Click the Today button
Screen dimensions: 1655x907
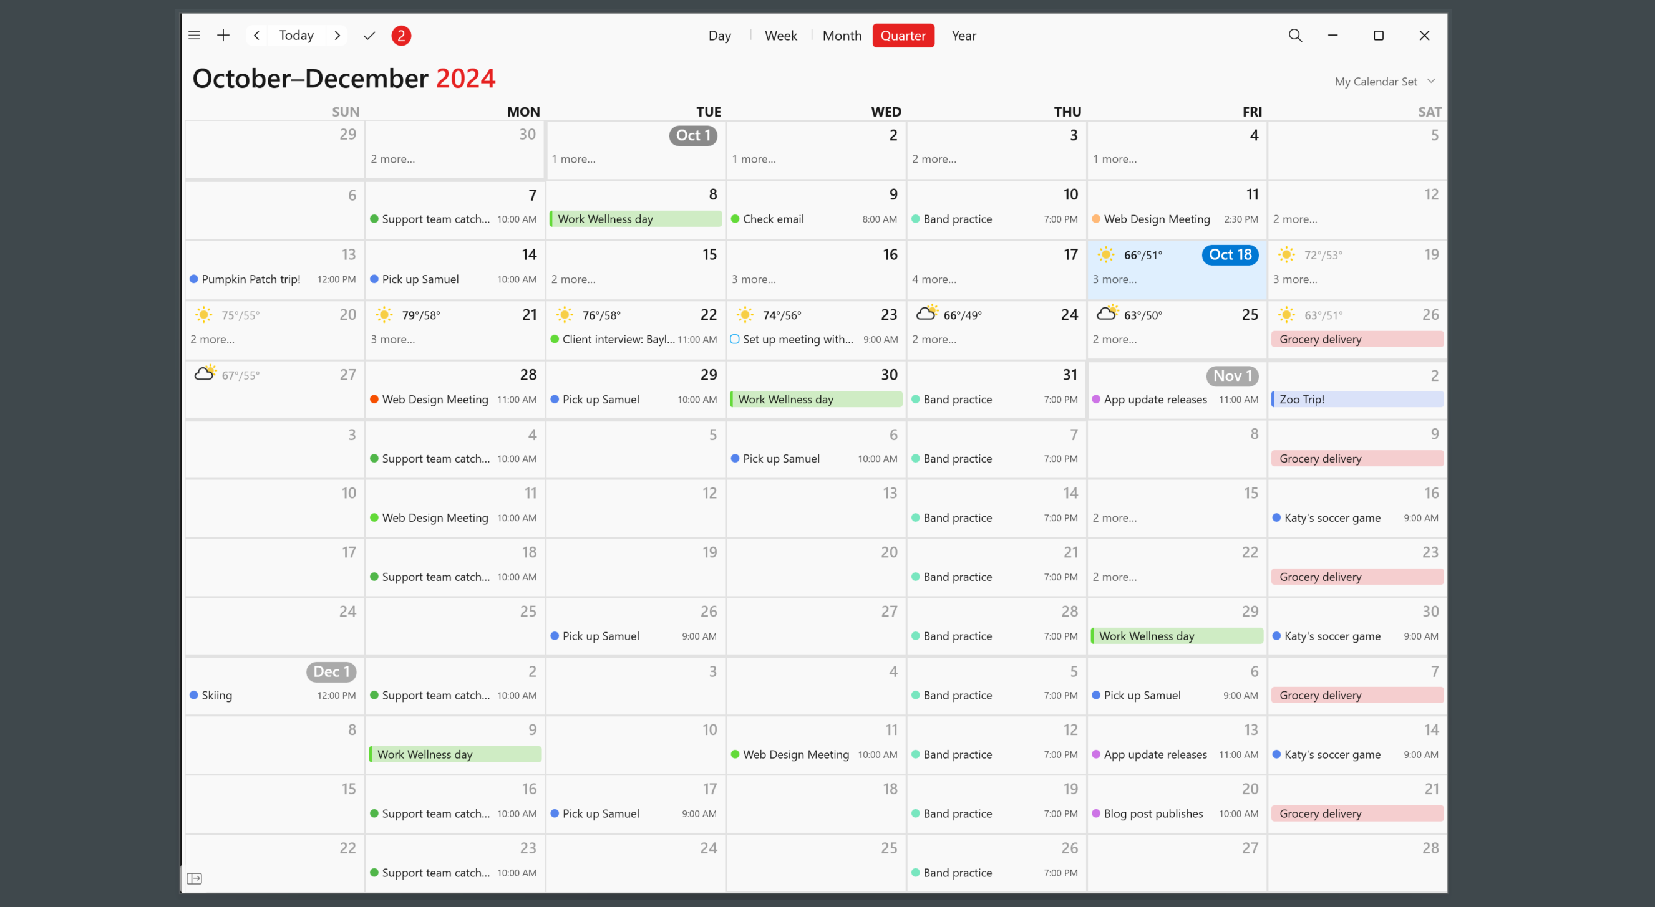[x=295, y=35]
